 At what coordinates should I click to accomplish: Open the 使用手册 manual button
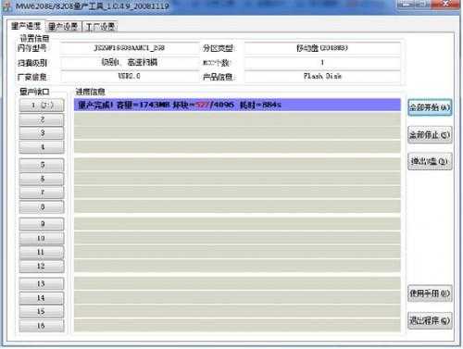(x=430, y=293)
